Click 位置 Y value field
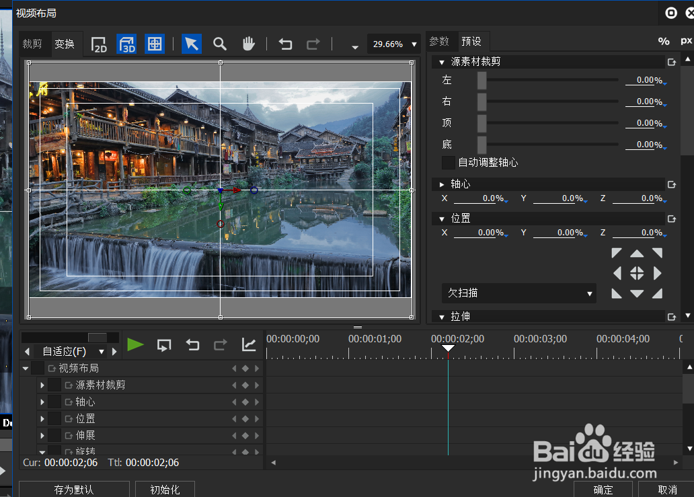 pos(560,233)
